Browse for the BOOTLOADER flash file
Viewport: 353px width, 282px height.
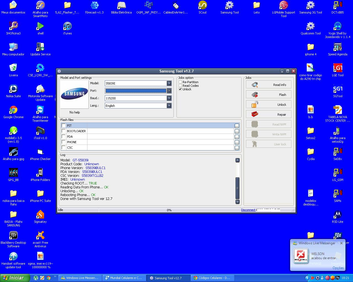pyautogui.click(x=237, y=131)
